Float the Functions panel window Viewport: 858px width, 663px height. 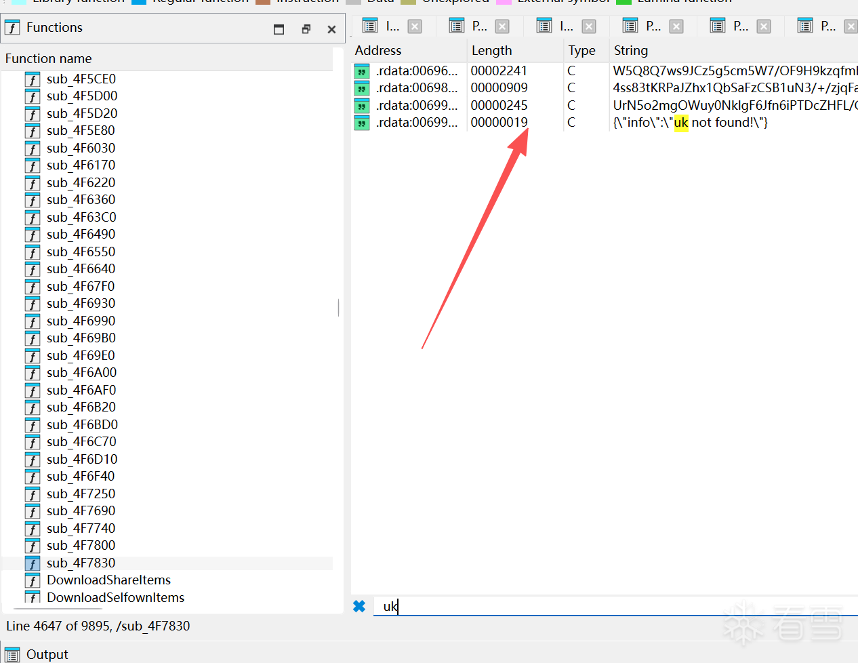click(x=306, y=29)
